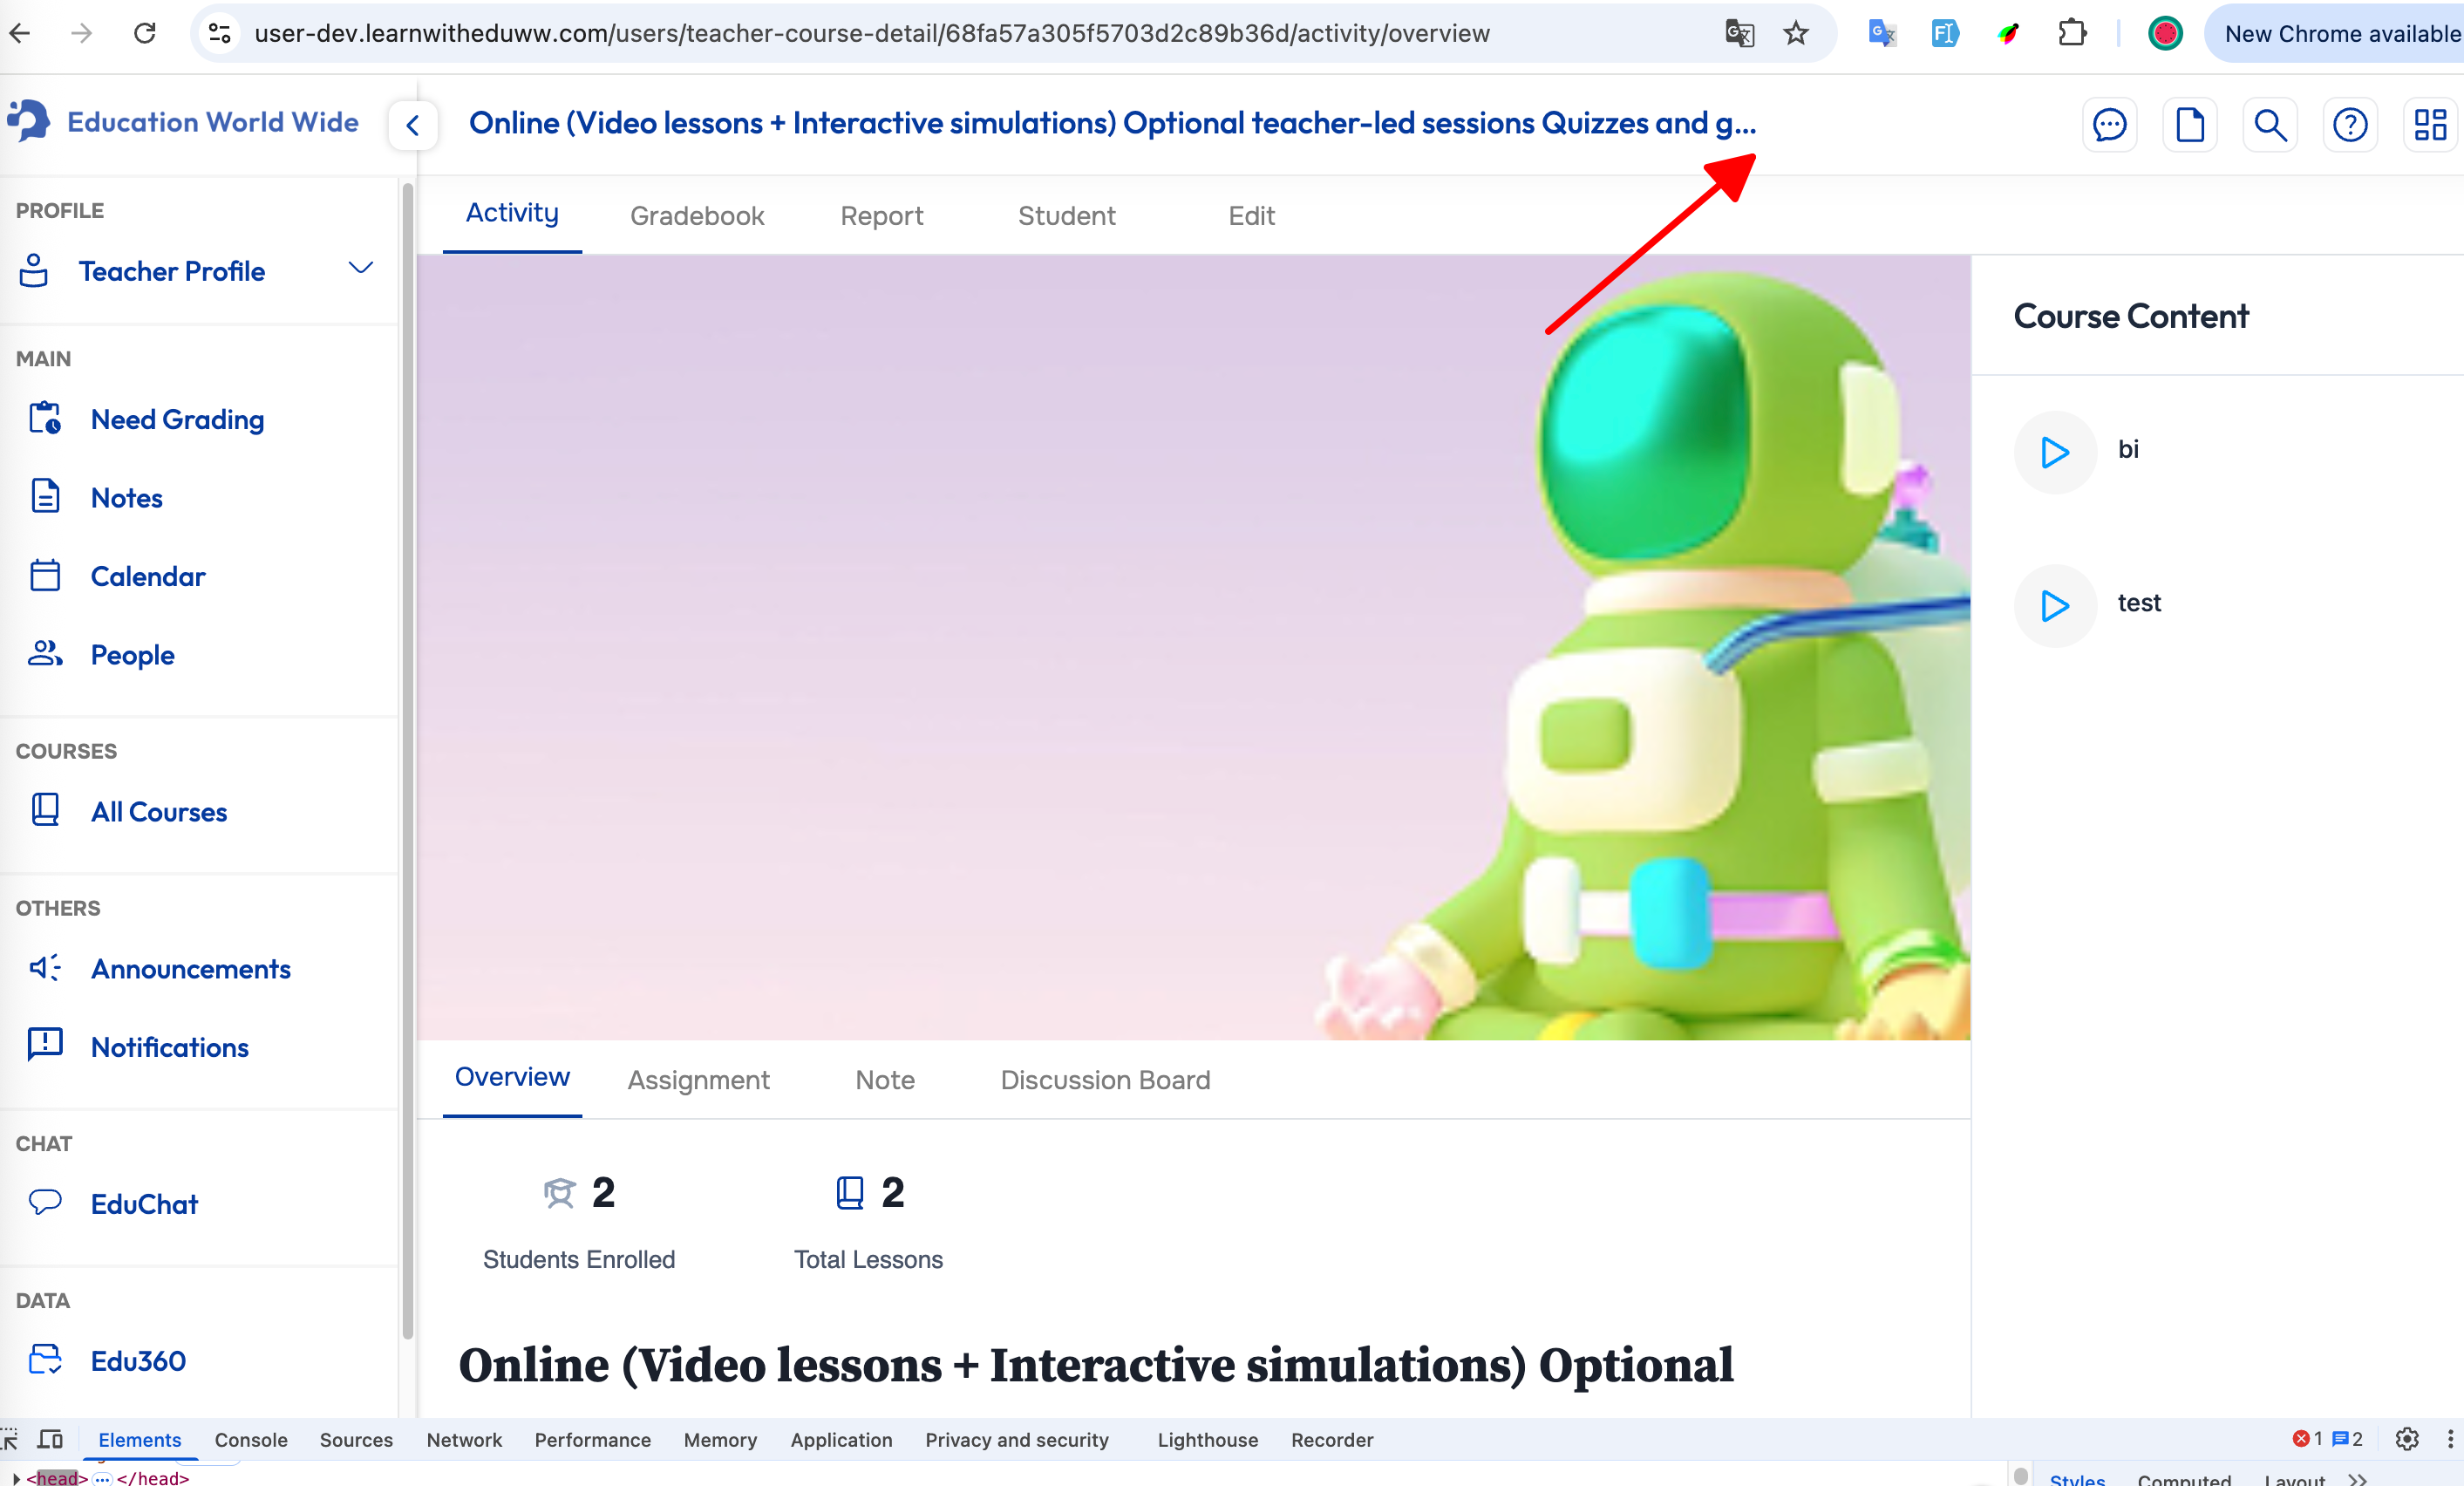Play the 'test' lesson
Screen dimensions: 2464x1486
[2054, 606]
